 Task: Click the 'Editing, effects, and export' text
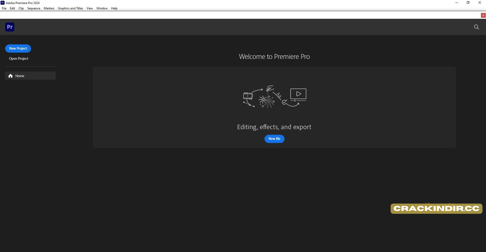[x=274, y=127]
